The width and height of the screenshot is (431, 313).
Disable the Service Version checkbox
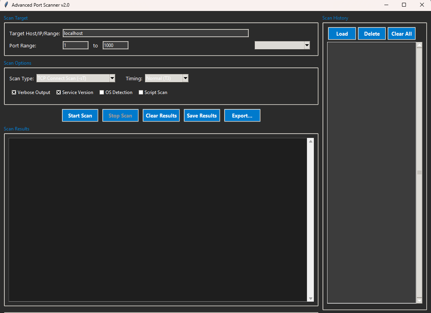tap(59, 92)
